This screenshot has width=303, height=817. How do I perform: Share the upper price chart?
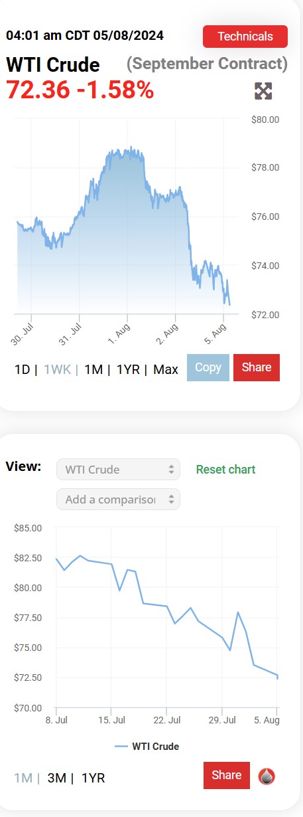click(257, 367)
